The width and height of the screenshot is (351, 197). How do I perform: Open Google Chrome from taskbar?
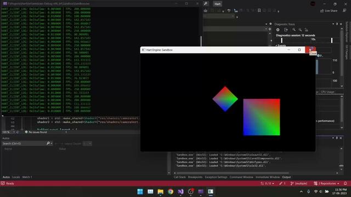click(171, 192)
